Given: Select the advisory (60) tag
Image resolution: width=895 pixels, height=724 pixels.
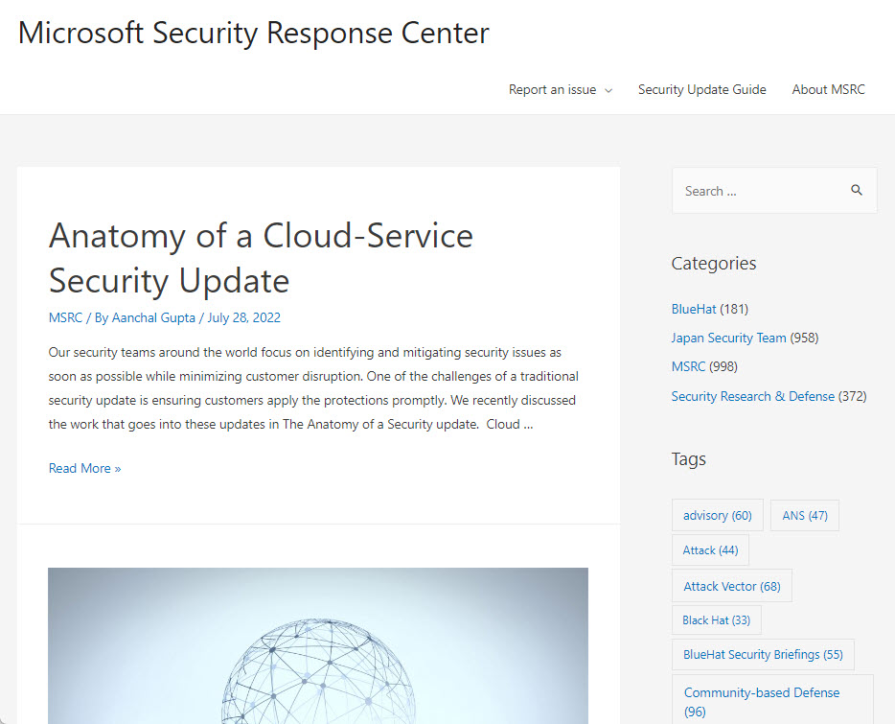Looking at the screenshot, I should 718,515.
